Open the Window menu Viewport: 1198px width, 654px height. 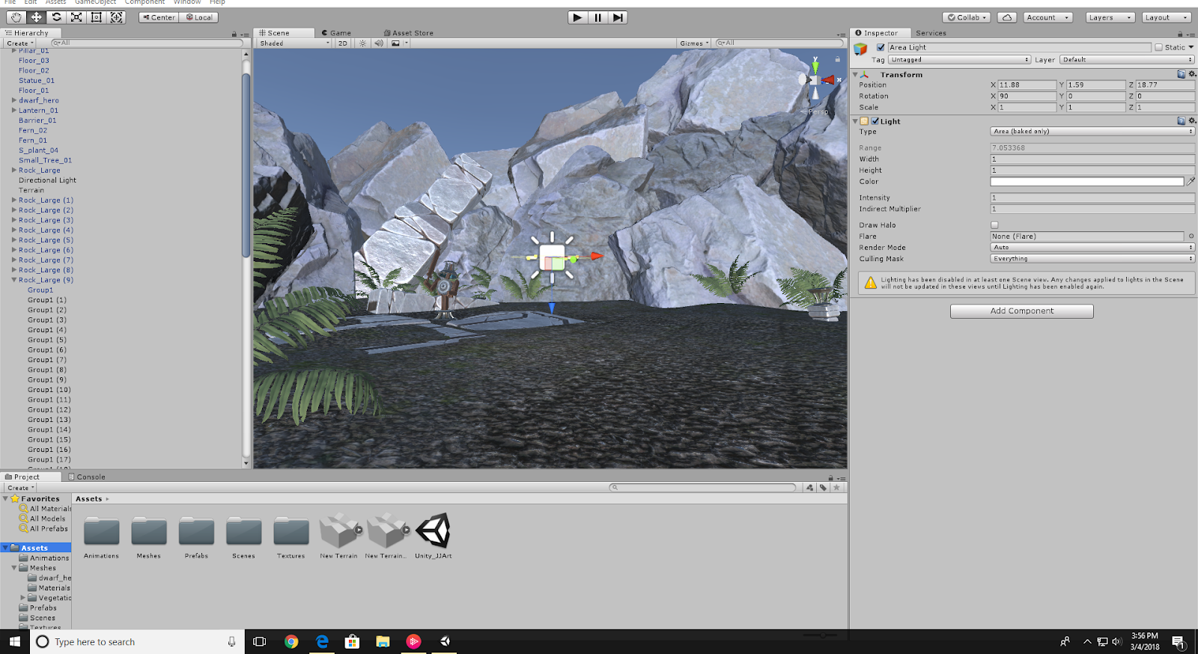(x=187, y=2)
